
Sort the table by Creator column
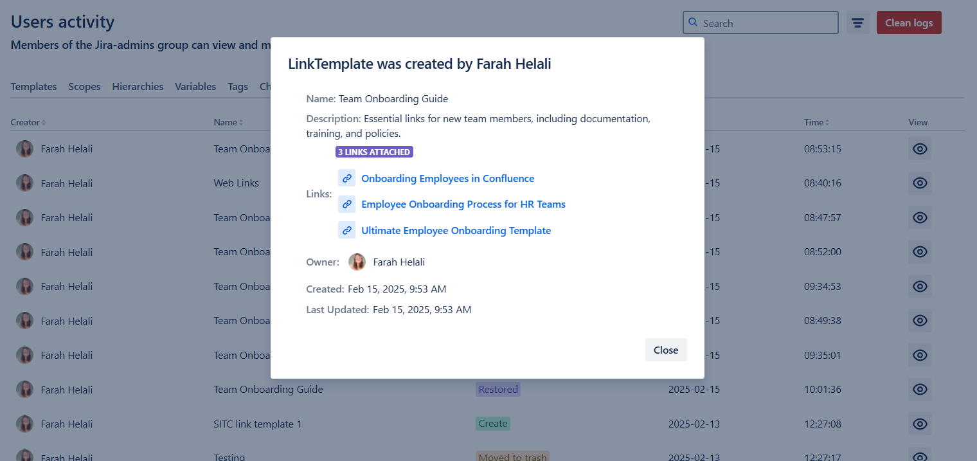click(28, 122)
